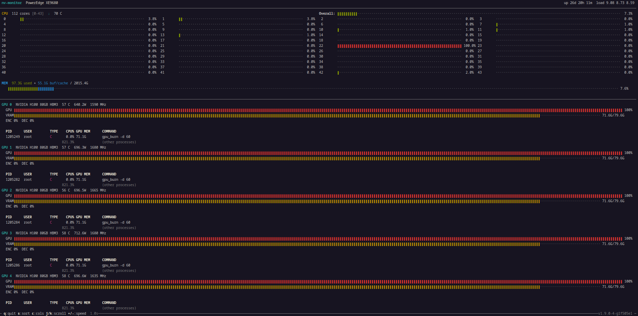The width and height of the screenshot is (638, 316).
Task: Click the GPU 1 power '696.3W'
Action: point(80,148)
